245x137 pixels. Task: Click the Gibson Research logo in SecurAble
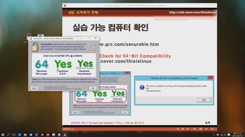92,47
